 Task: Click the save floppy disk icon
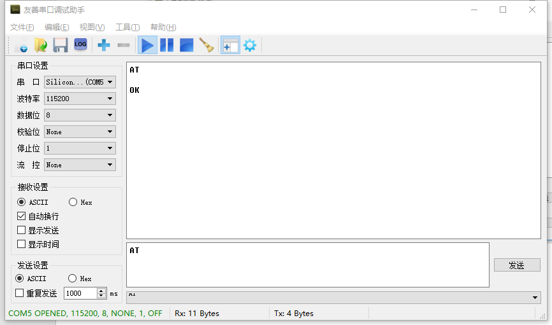coord(60,45)
